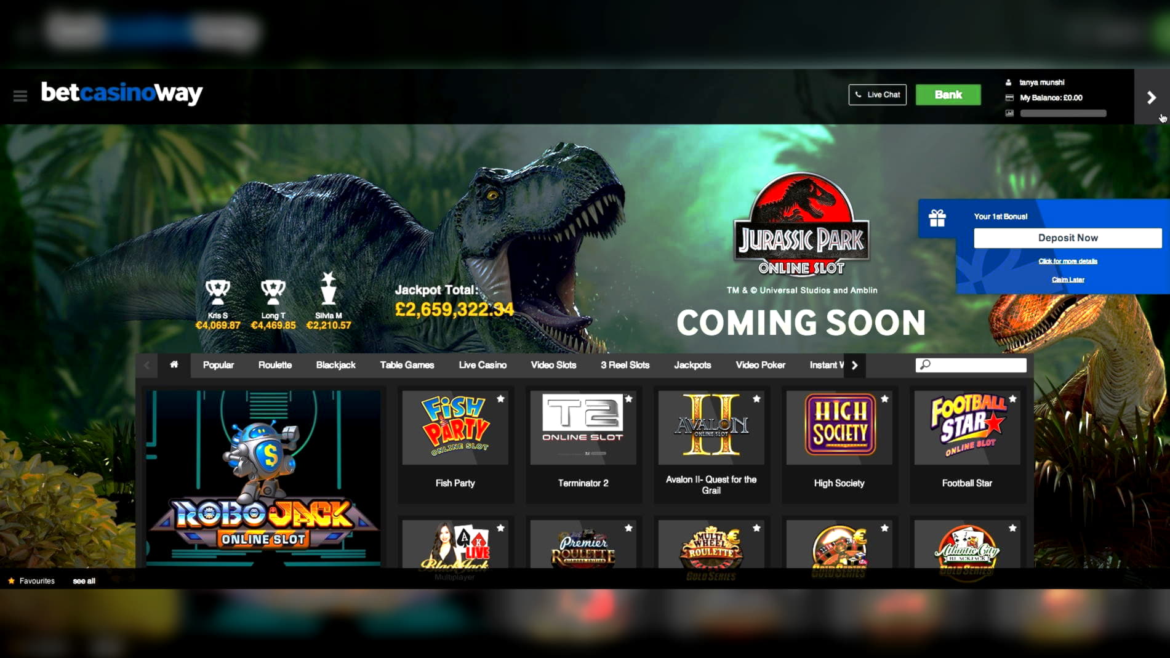Click the Jurassic Park Online Slot logo
The height and width of the screenshot is (658, 1170).
pos(801,224)
